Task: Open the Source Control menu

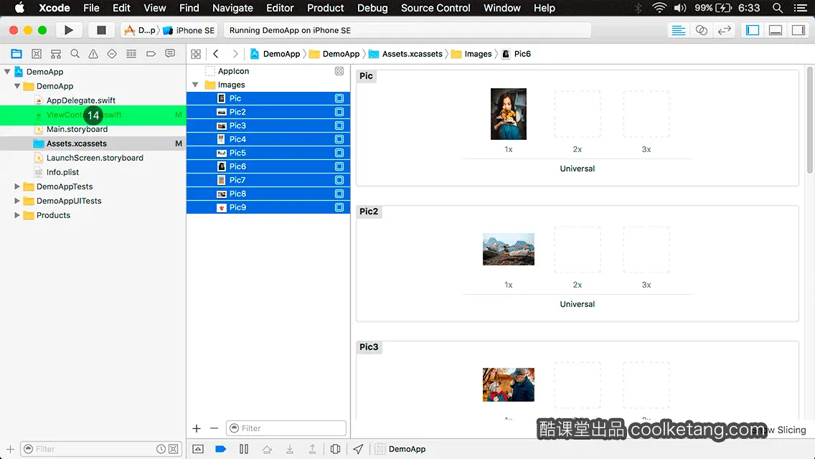Action: (x=435, y=8)
